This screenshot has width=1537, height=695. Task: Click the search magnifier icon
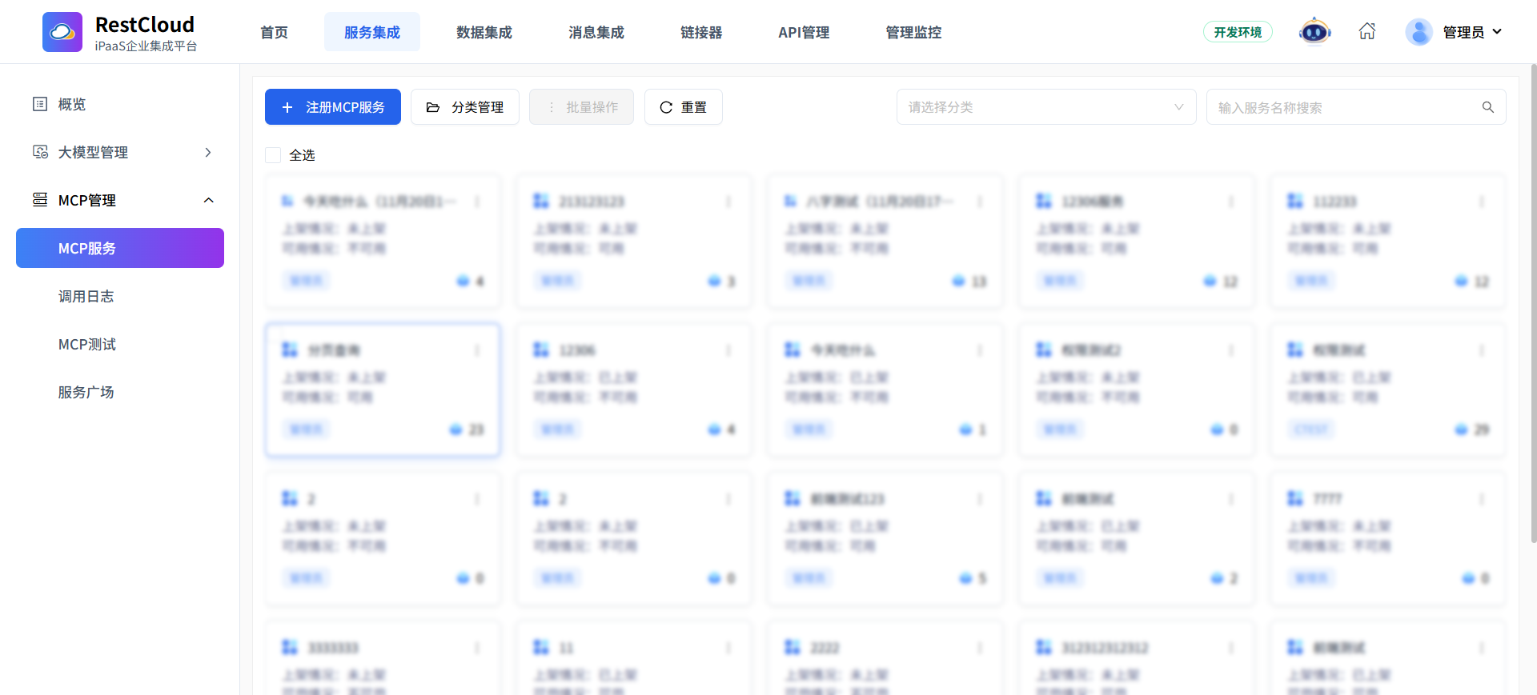pyautogui.click(x=1488, y=107)
